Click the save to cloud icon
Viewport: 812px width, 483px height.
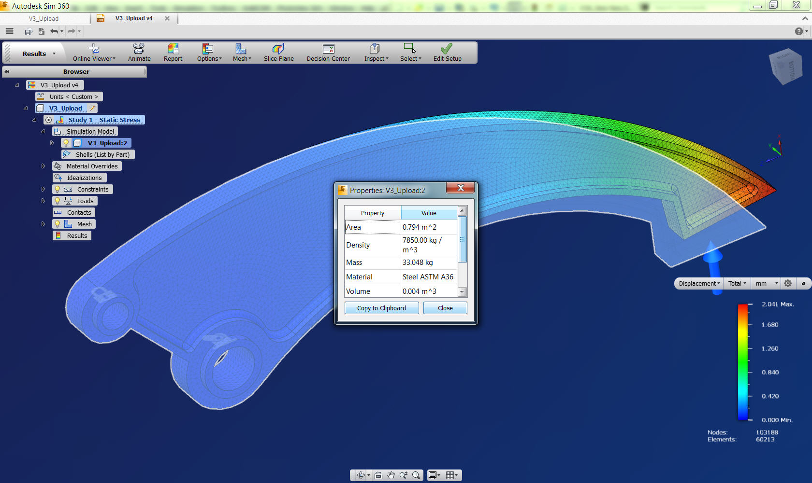pyautogui.click(x=28, y=31)
